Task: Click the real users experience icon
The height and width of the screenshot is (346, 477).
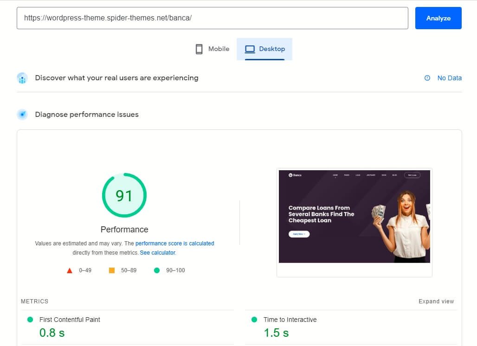Action: pyautogui.click(x=22, y=78)
